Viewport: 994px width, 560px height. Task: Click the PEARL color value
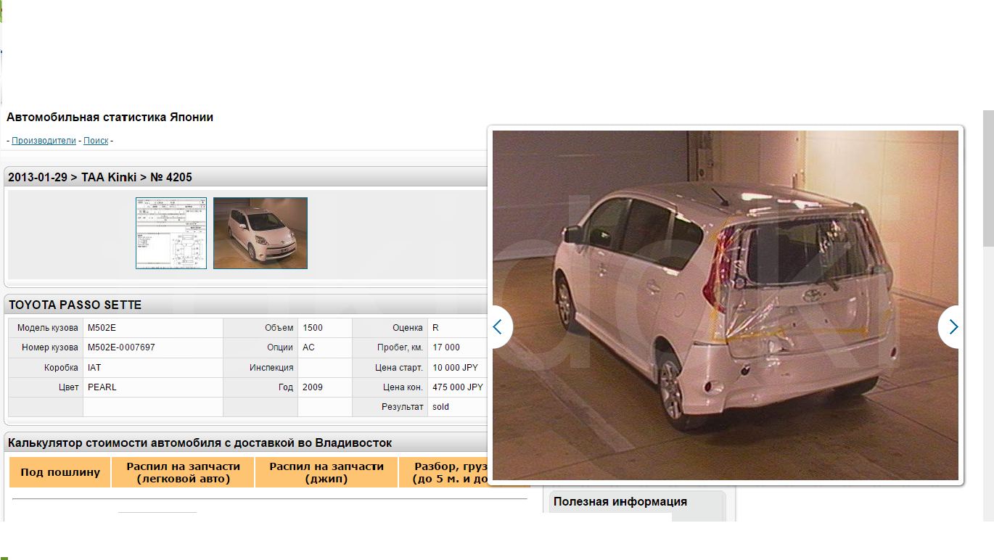102,387
